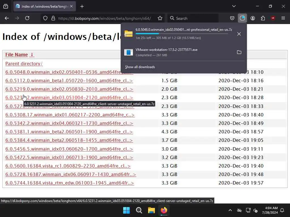Open File Explorer from taskbar
This screenshot has height=217, width=290.
click(152, 210)
